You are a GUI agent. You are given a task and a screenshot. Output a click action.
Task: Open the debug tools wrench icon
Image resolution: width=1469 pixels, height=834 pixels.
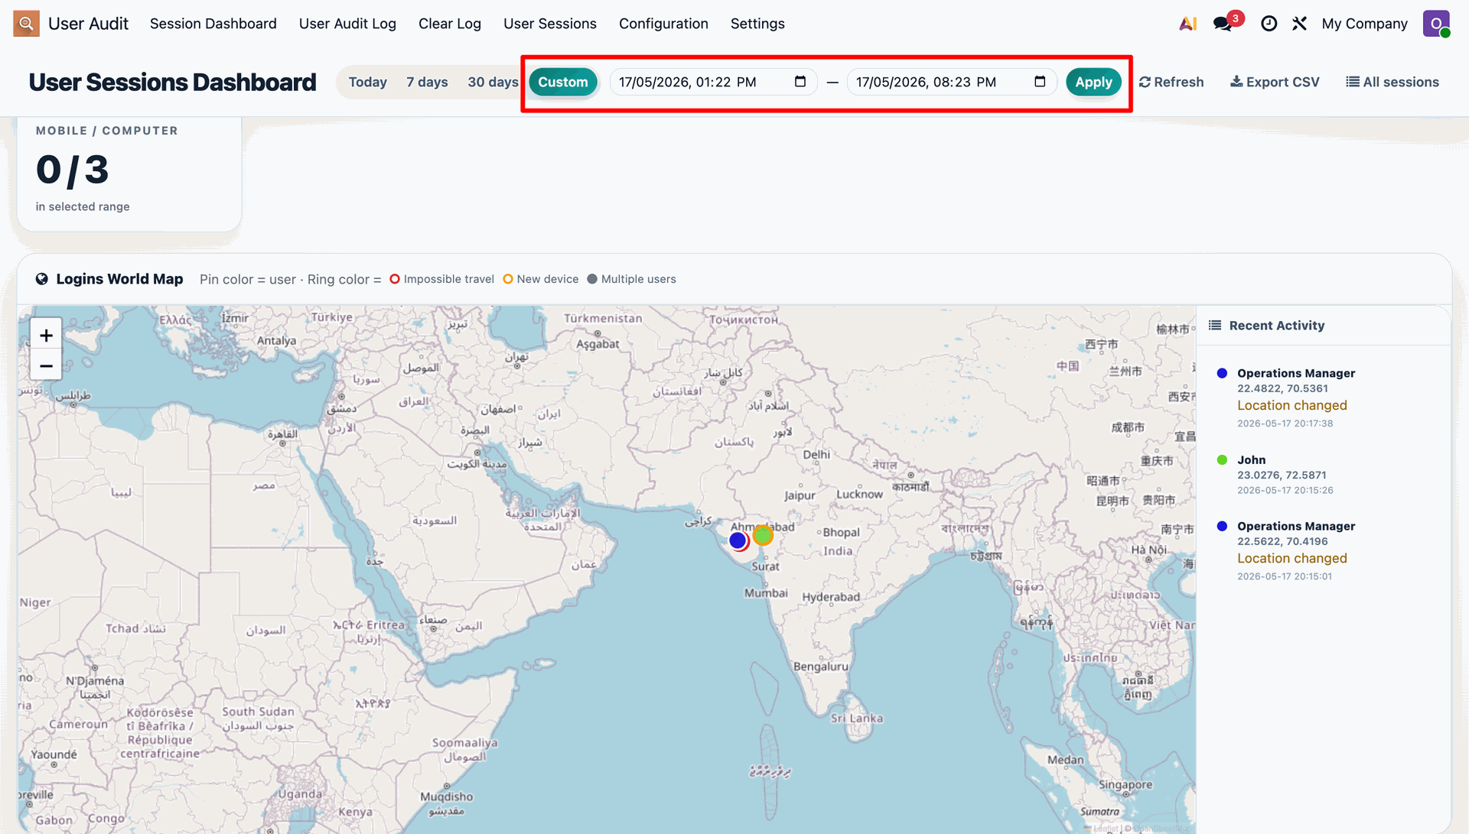coord(1299,24)
